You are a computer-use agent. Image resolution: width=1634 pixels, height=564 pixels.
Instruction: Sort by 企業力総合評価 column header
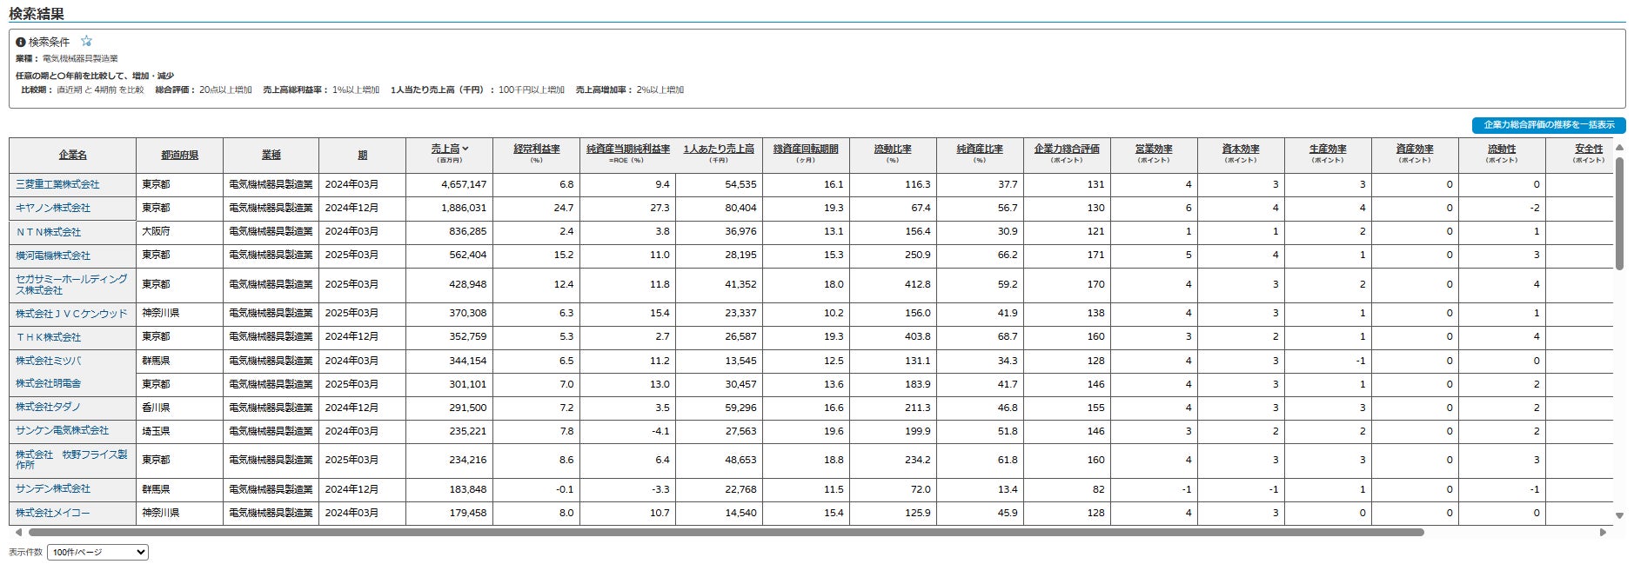tap(1067, 149)
